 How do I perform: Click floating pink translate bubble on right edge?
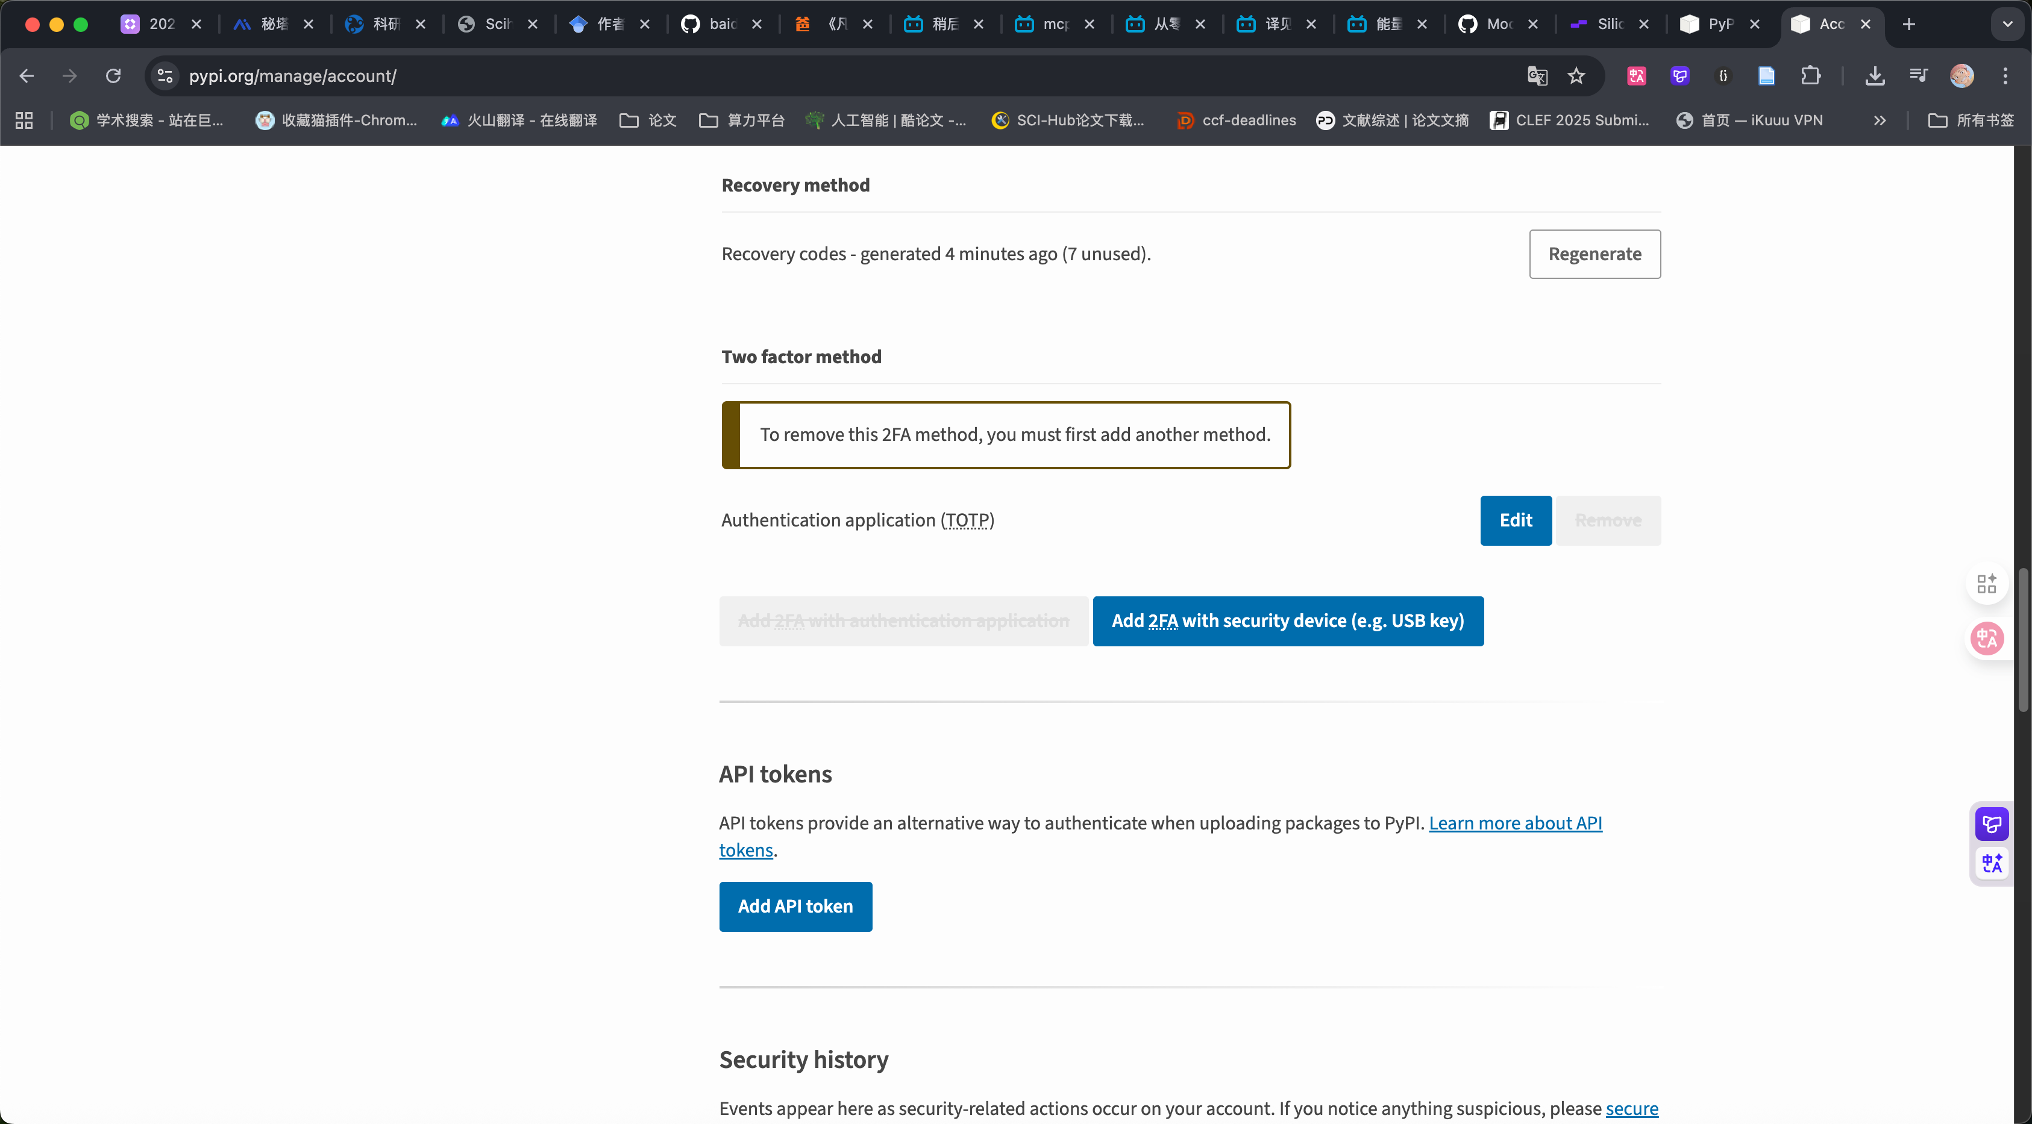[1986, 638]
